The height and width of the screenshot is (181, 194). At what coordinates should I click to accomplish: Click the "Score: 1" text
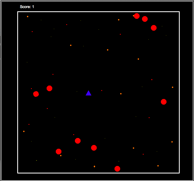pyautogui.click(x=27, y=7)
